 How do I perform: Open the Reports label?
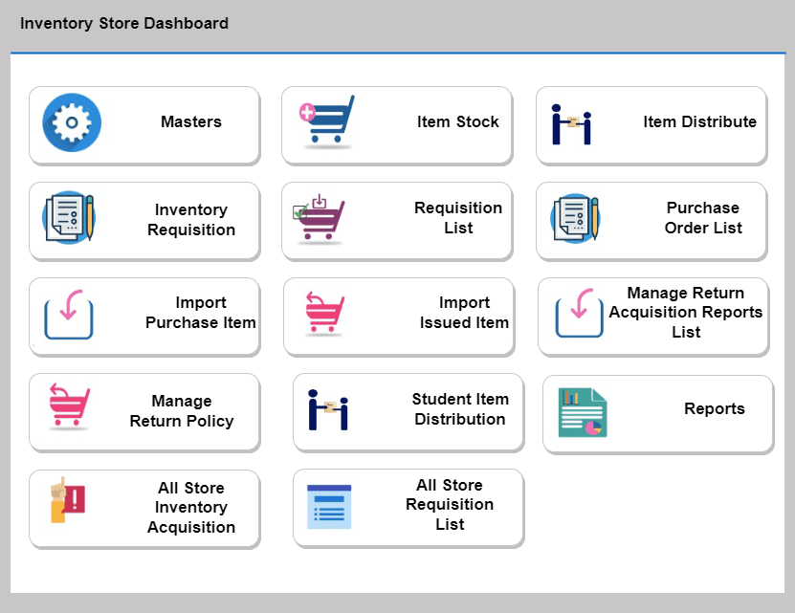tap(715, 408)
